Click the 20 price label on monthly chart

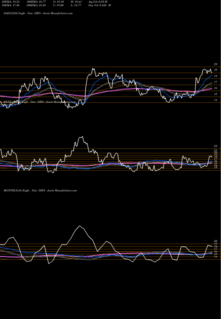216,241
